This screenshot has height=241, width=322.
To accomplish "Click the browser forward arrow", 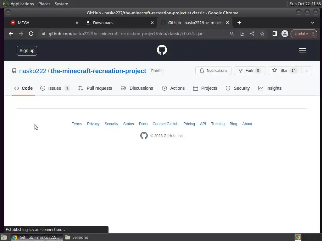I will click(21, 34).
